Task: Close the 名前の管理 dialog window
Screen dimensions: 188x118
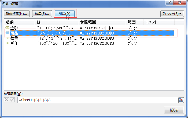Action: [x=180, y=3]
